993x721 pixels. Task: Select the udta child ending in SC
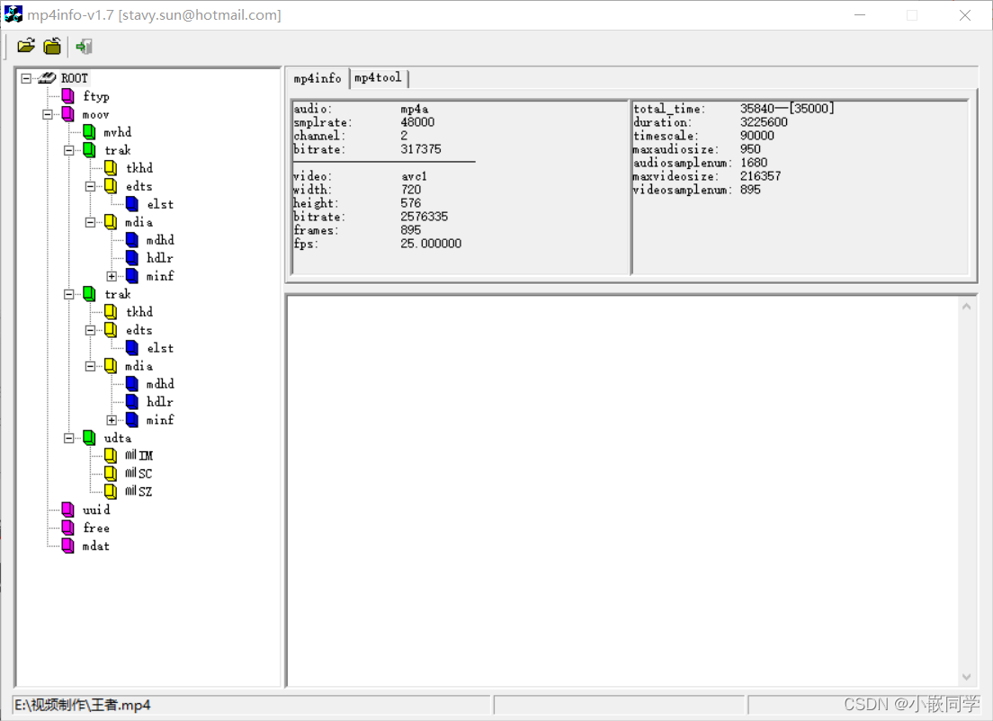pos(139,474)
